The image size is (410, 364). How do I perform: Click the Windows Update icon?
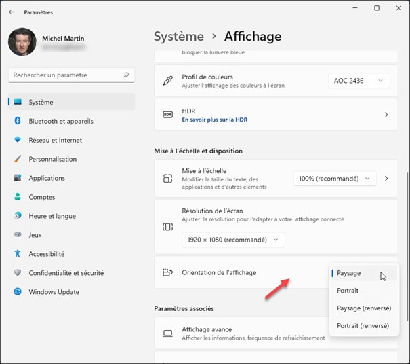click(18, 292)
